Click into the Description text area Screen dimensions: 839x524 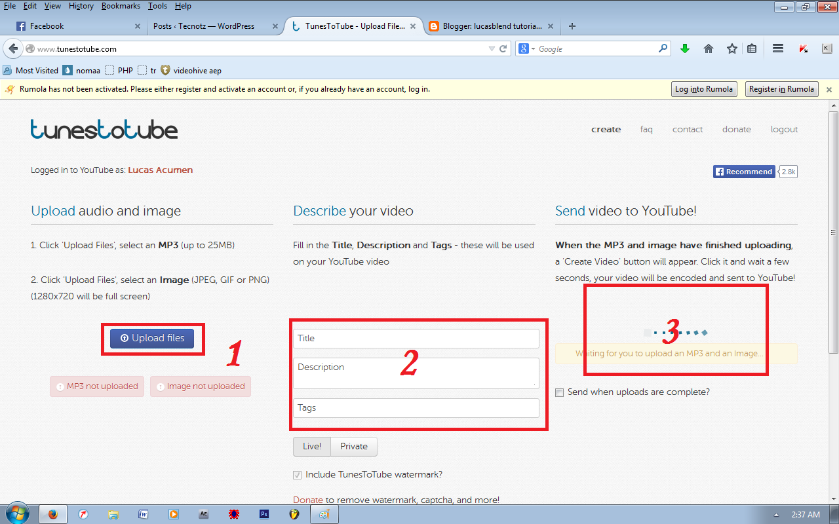[416, 373]
